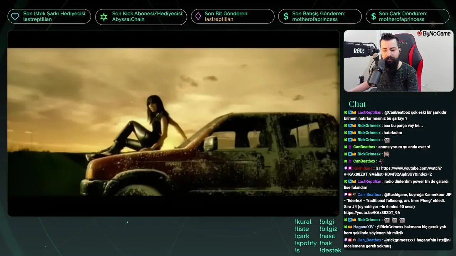
Task: Click the !spotify command text
Action: pos(306,243)
